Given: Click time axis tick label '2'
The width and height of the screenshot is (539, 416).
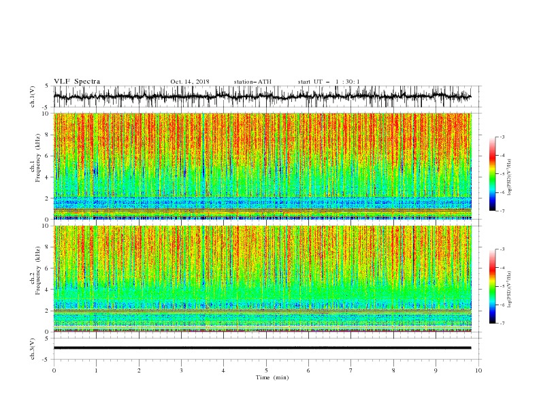Looking at the screenshot, I should [x=139, y=370].
